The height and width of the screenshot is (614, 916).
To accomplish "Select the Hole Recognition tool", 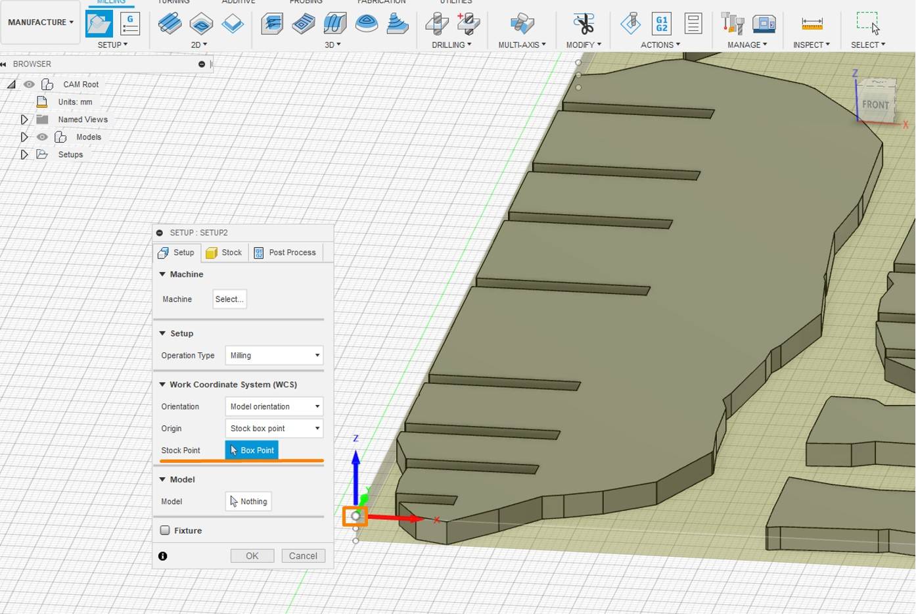I will [469, 24].
